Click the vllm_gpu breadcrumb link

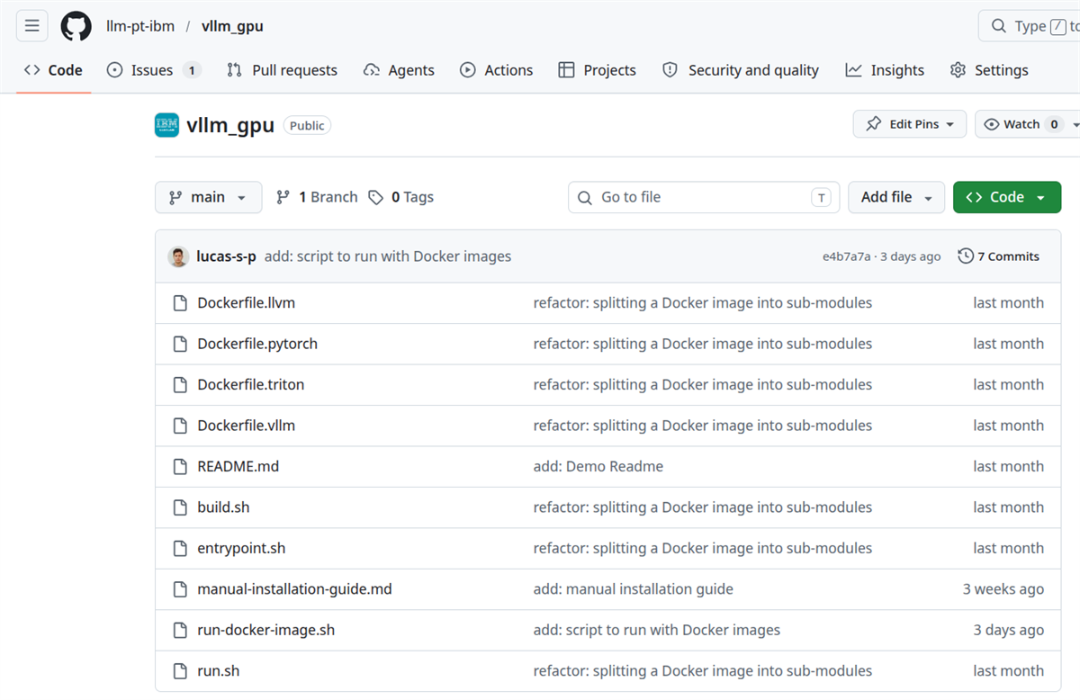(x=232, y=26)
